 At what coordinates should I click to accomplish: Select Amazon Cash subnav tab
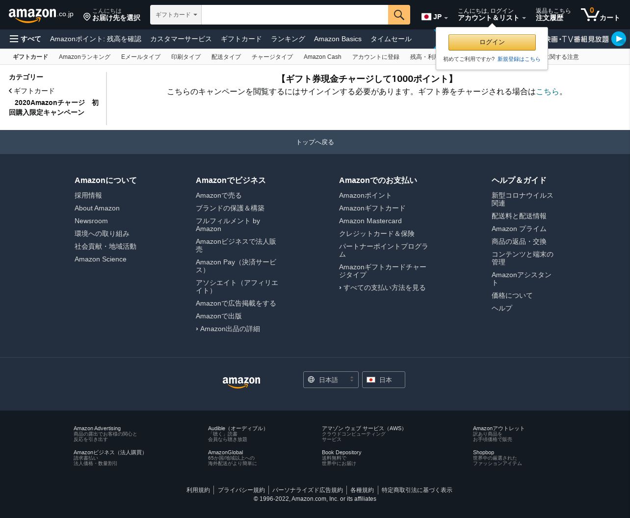click(322, 57)
